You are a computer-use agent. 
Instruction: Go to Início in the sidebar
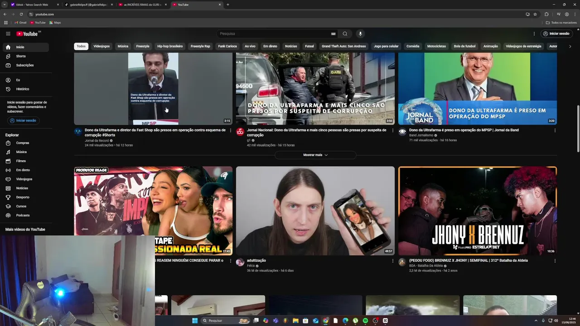pos(25,47)
